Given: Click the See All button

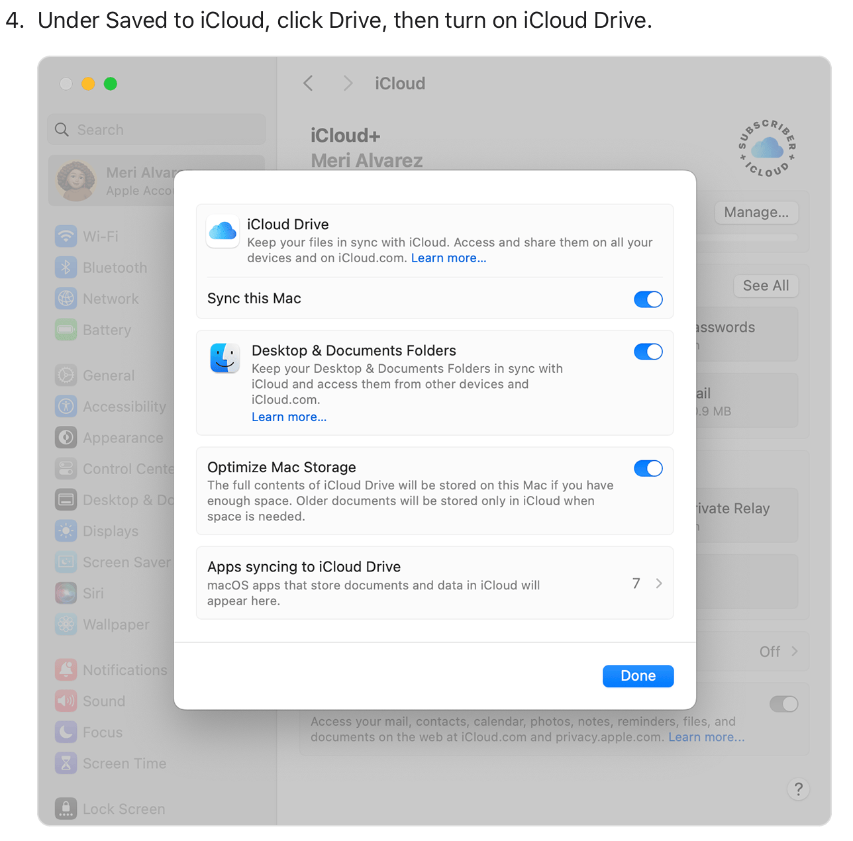Looking at the screenshot, I should [x=766, y=286].
